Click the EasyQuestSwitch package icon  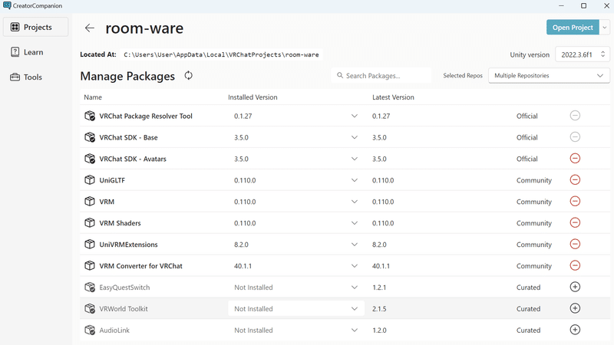90,287
